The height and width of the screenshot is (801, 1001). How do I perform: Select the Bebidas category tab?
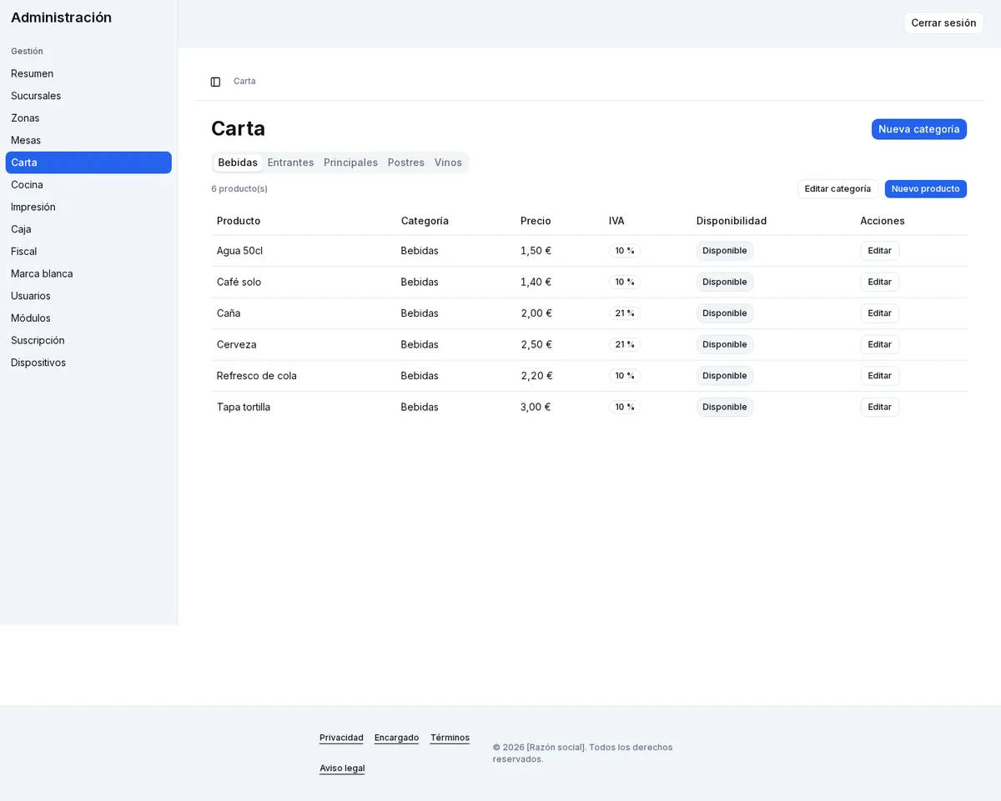tap(238, 163)
